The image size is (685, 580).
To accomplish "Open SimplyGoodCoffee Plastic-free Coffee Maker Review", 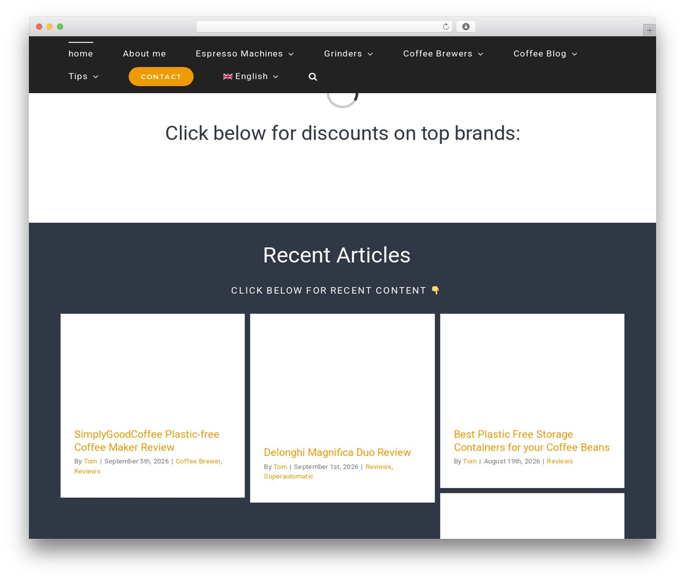I will (147, 441).
